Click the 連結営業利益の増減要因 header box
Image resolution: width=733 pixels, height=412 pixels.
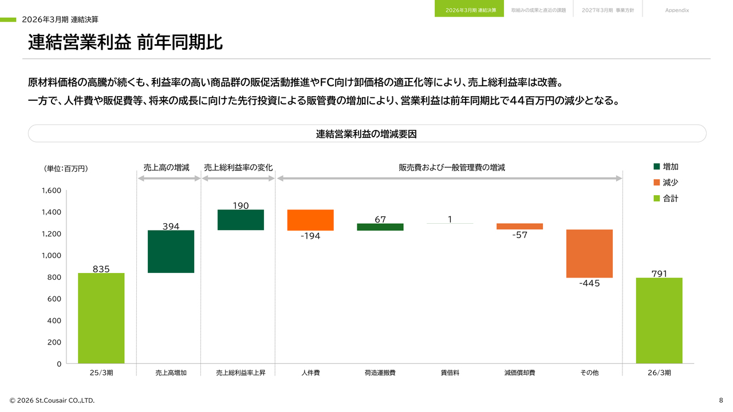tap(367, 133)
